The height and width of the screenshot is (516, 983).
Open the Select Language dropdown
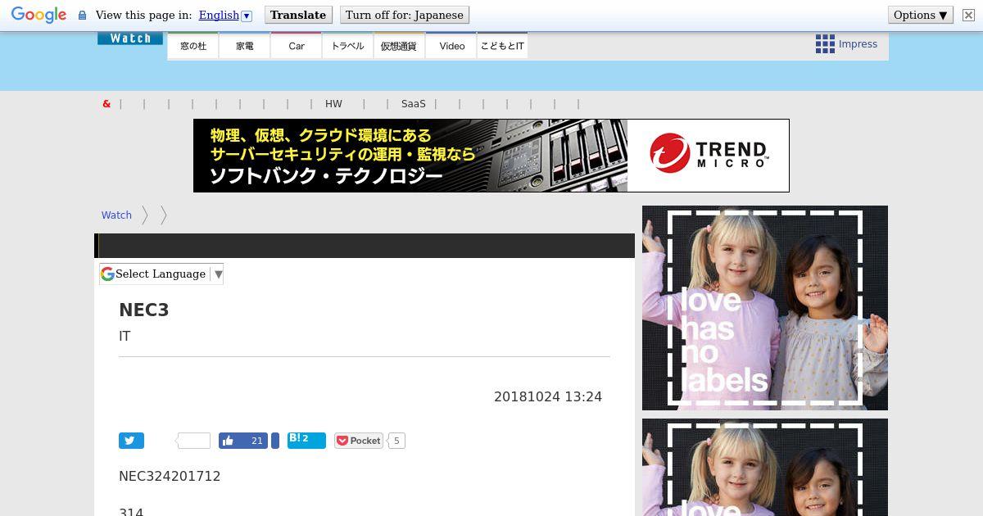click(161, 274)
